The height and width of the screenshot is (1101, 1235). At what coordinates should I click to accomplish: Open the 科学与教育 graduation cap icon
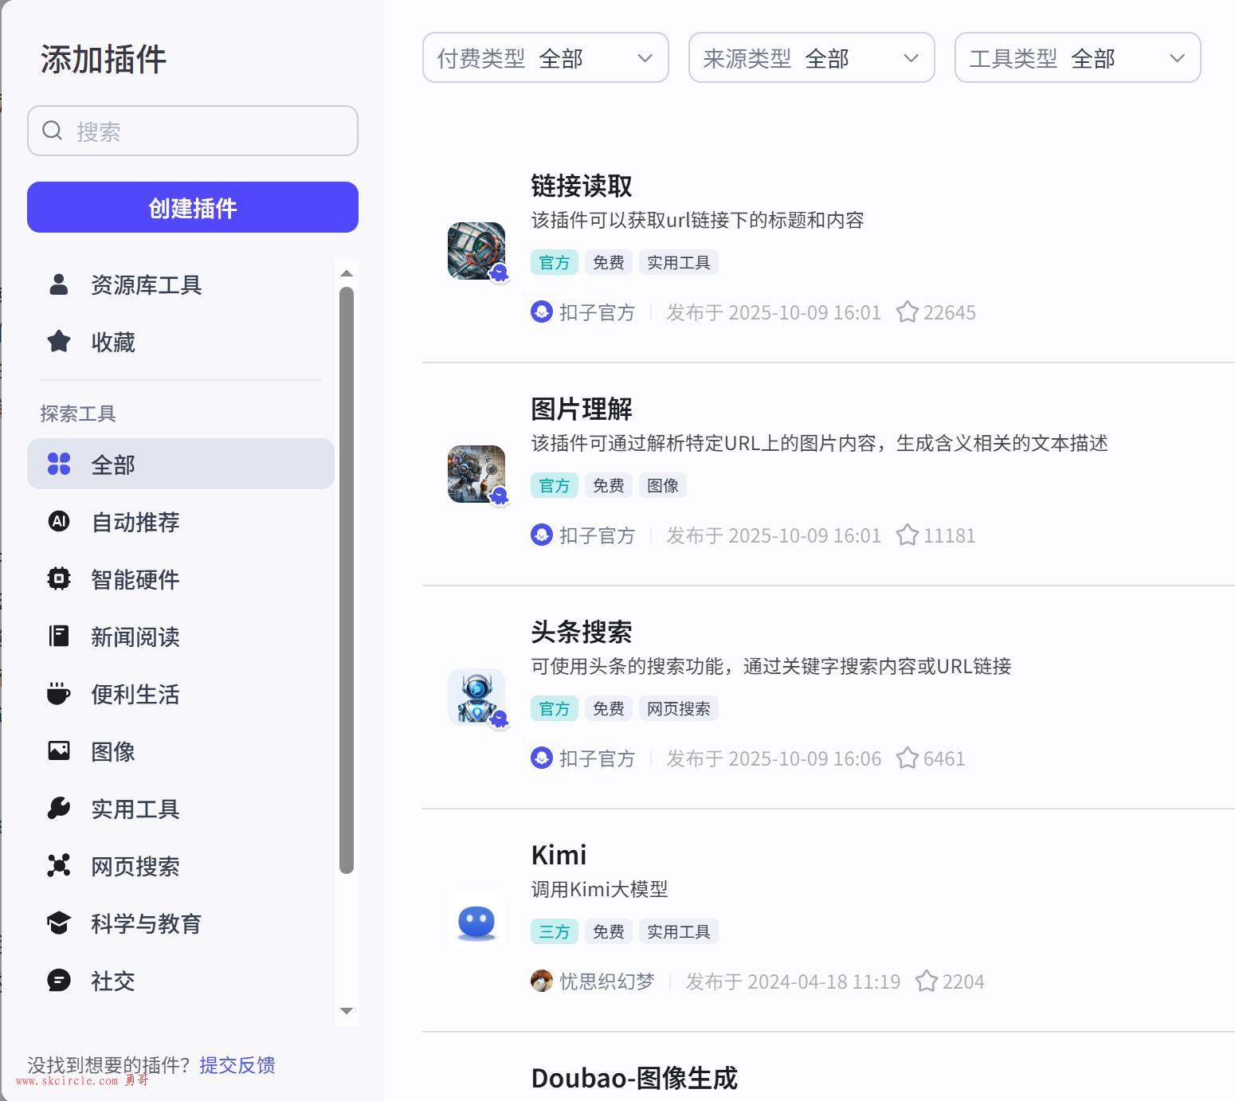(x=58, y=923)
